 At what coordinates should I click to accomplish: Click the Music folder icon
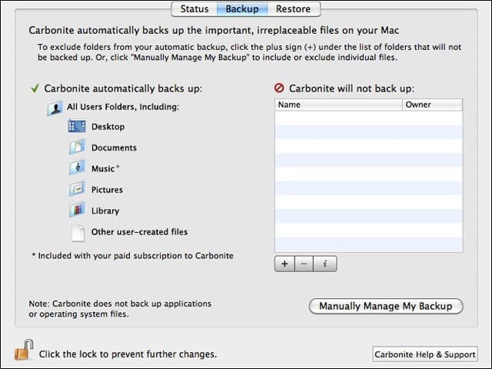pyautogui.click(x=77, y=168)
